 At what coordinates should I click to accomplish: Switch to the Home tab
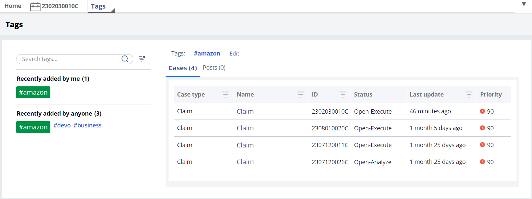pyautogui.click(x=13, y=6)
